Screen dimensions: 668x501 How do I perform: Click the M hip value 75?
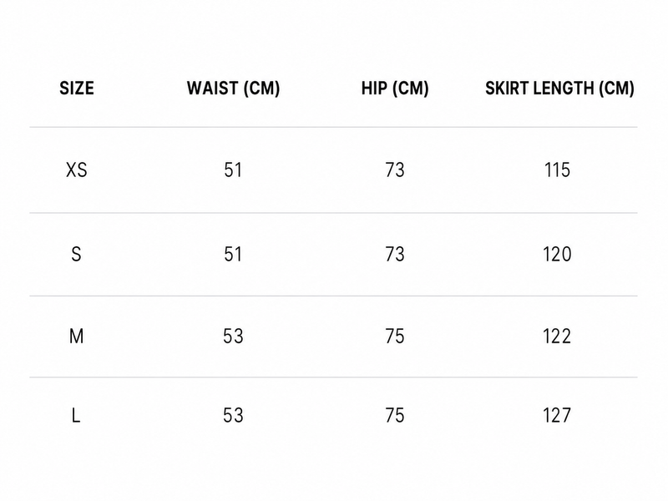pos(395,337)
